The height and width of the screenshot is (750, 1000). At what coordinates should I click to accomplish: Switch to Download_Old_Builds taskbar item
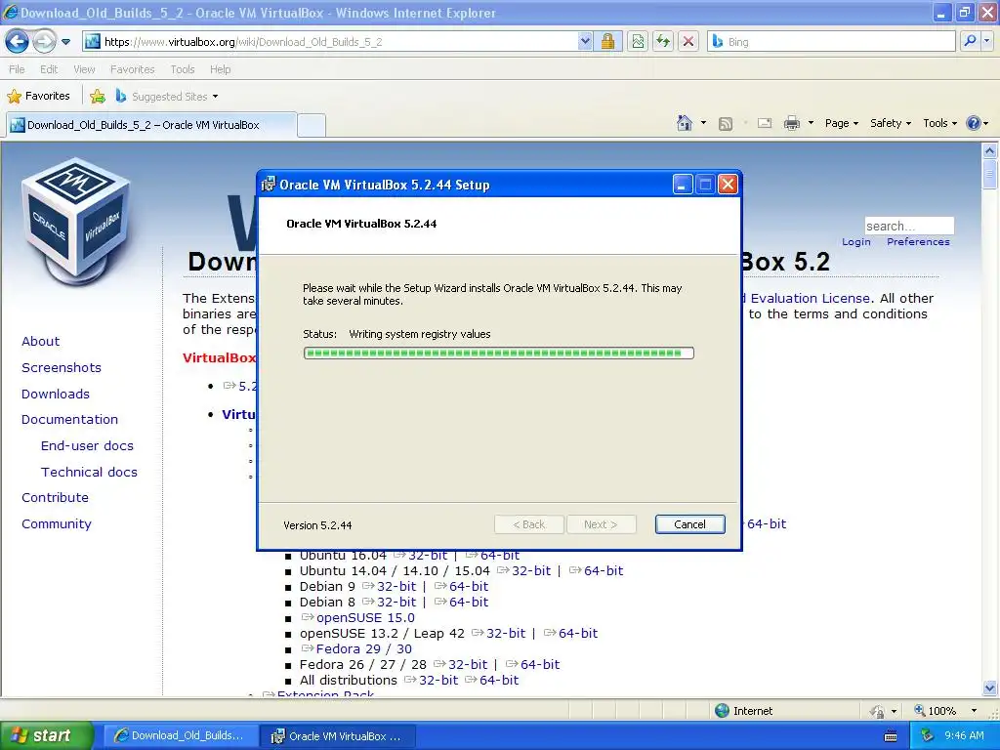(x=180, y=735)
